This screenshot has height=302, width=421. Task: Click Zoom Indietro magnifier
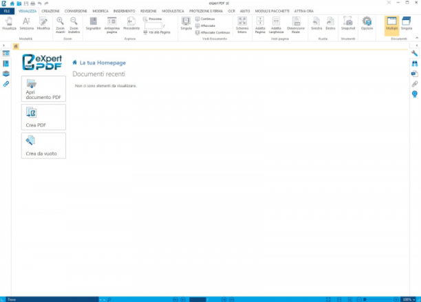74,25
